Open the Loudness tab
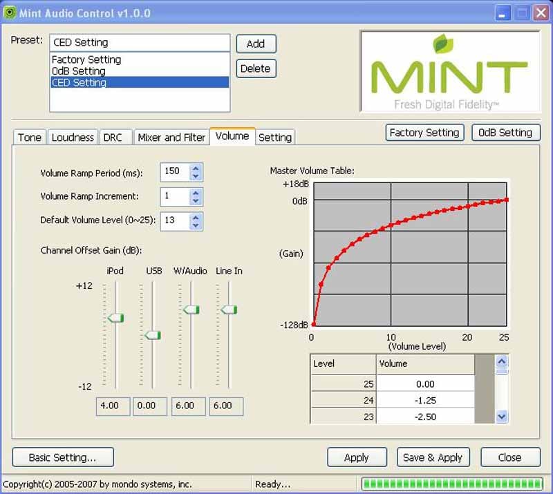Screen dimensions: 553x494 (73, 137)
